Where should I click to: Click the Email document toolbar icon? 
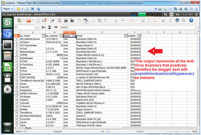point(44,20)
